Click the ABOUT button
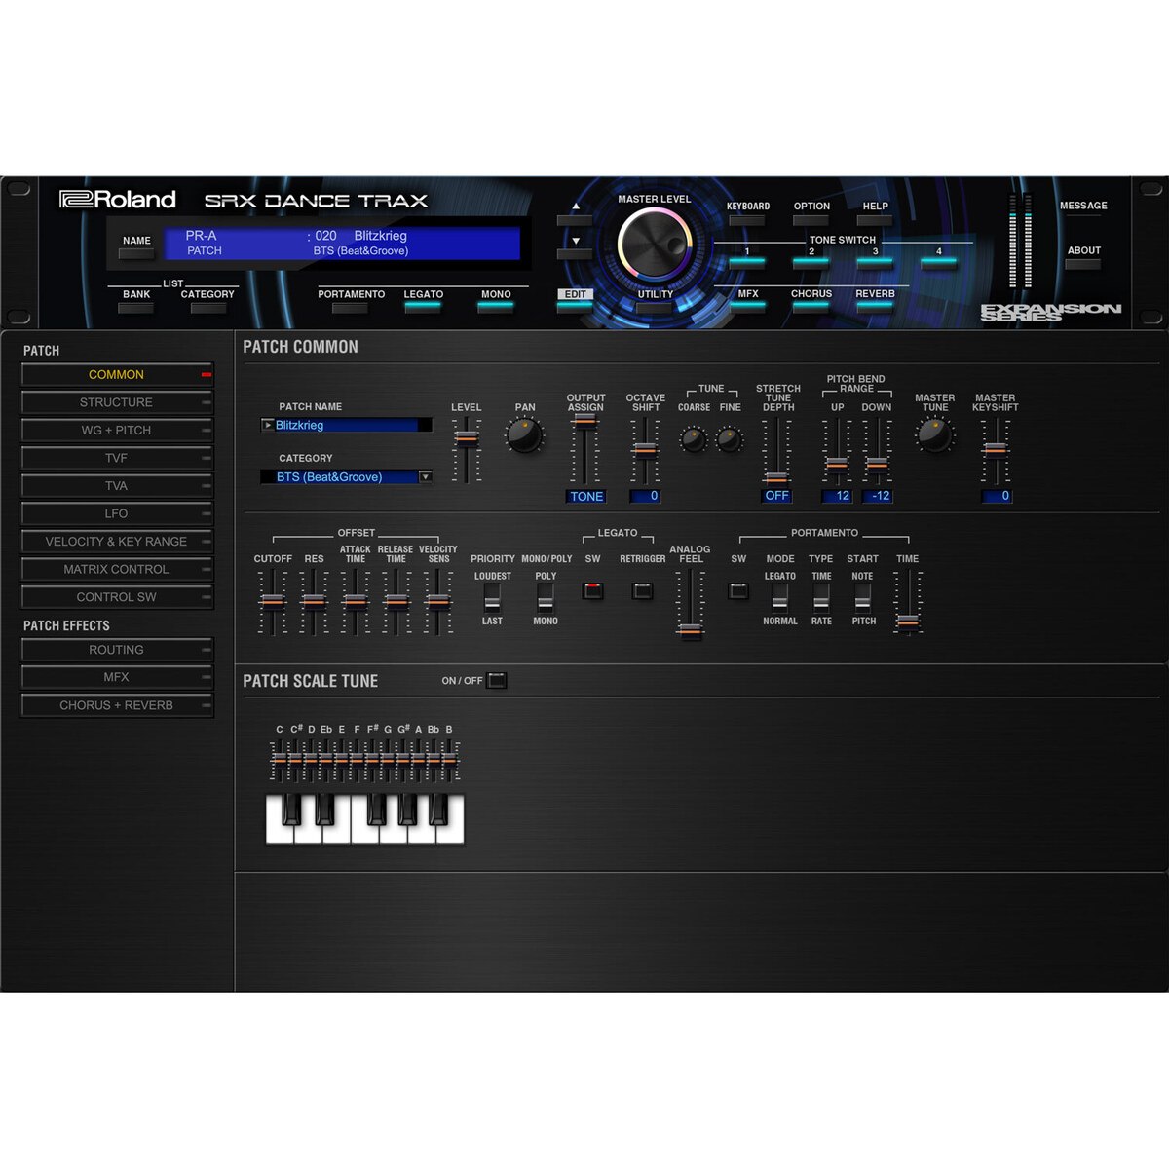 coord(1083,263)
